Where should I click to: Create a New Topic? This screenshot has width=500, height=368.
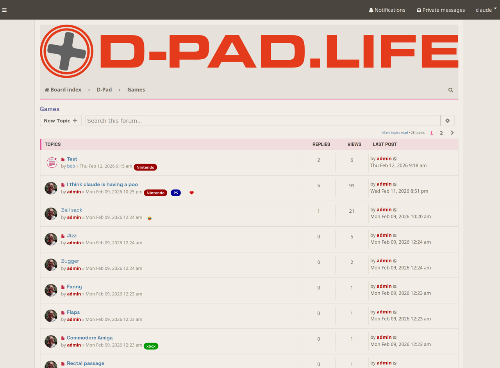pos(61,121)
